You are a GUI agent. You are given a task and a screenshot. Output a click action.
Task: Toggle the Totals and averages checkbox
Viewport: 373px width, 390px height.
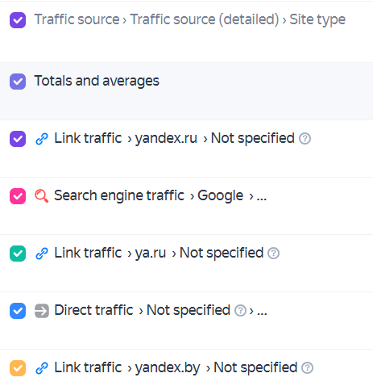[x=18, y=82]
